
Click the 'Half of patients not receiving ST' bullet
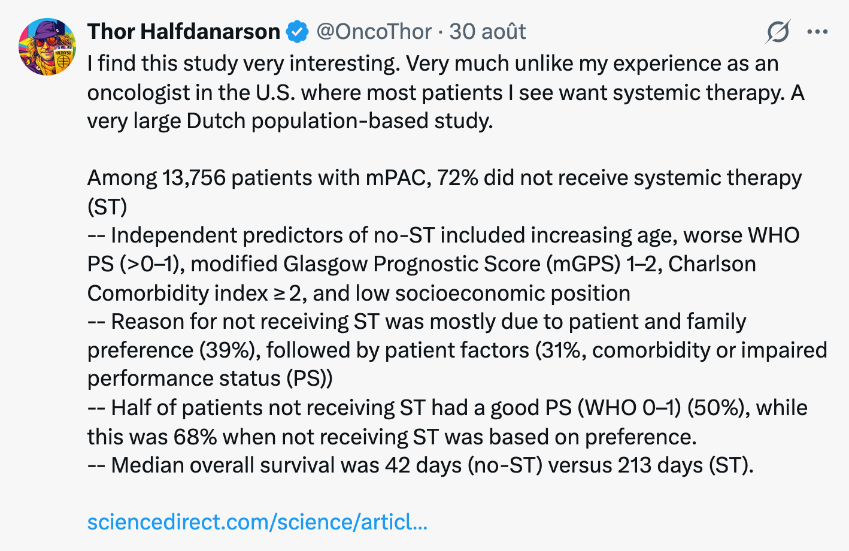(x=448, y=422)
